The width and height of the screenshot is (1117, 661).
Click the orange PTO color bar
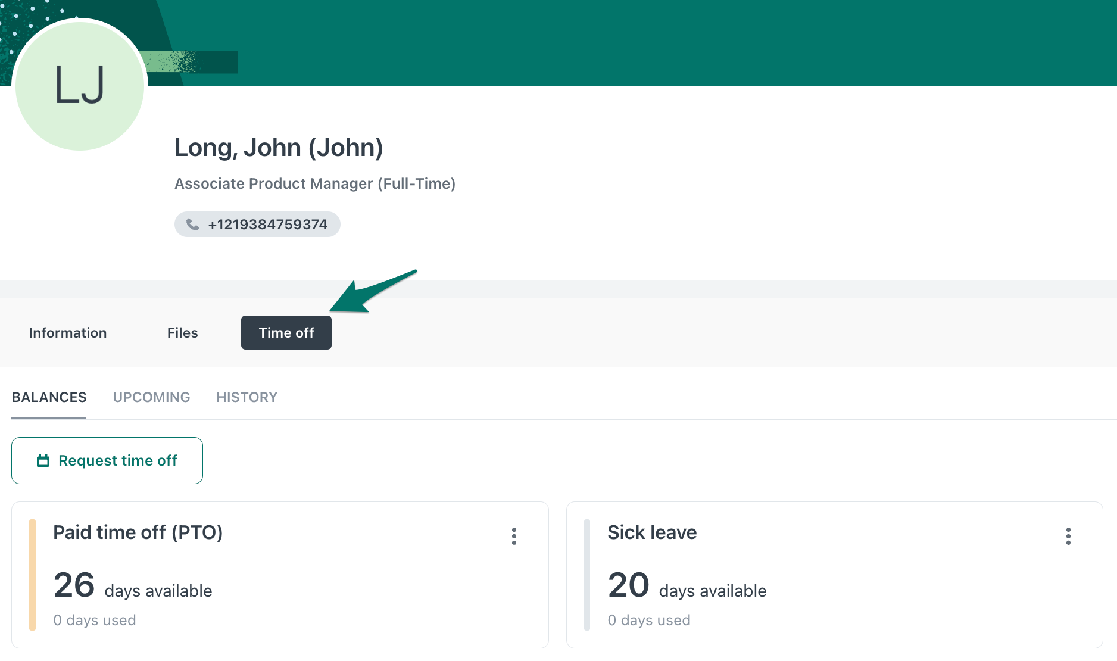point(32,575)
